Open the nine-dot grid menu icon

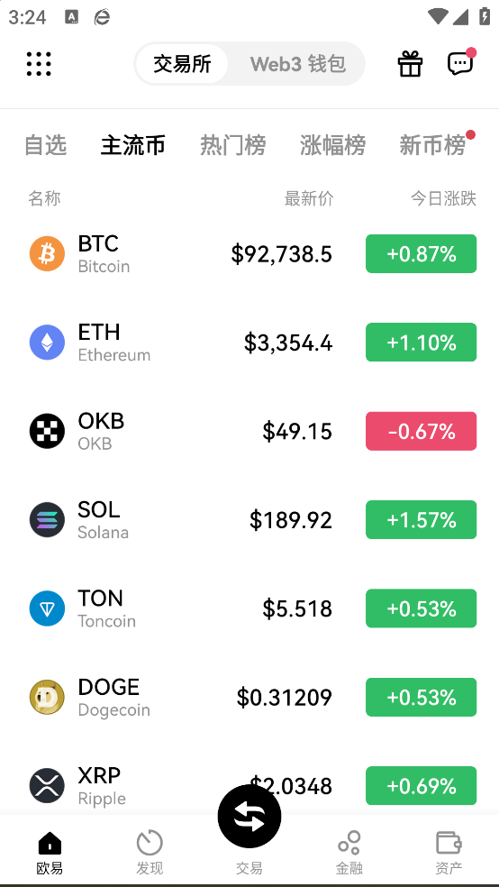(39, 64)
